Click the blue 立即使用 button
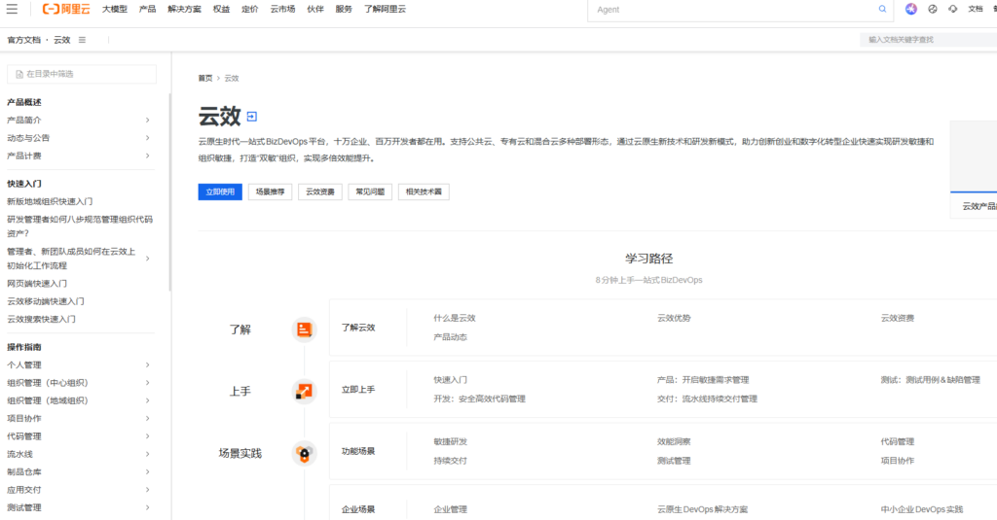Viewport: 997px width, 520px height. tap(220, 191)
